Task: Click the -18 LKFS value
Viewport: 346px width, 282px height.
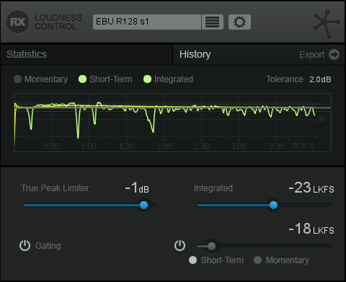Action: pos(311,229)
